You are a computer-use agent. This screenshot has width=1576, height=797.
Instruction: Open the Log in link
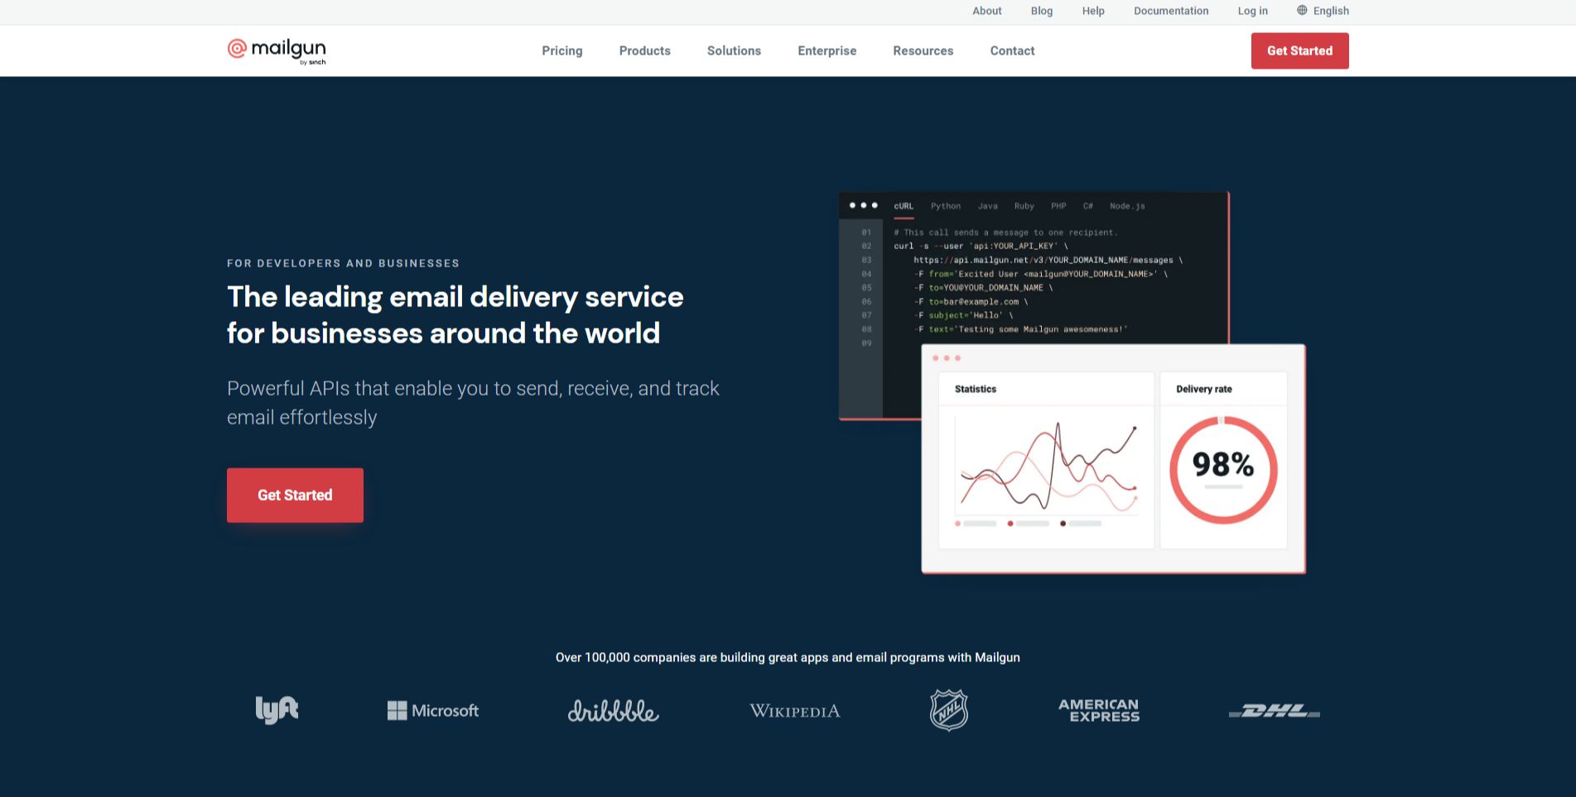pos(1252,11)
